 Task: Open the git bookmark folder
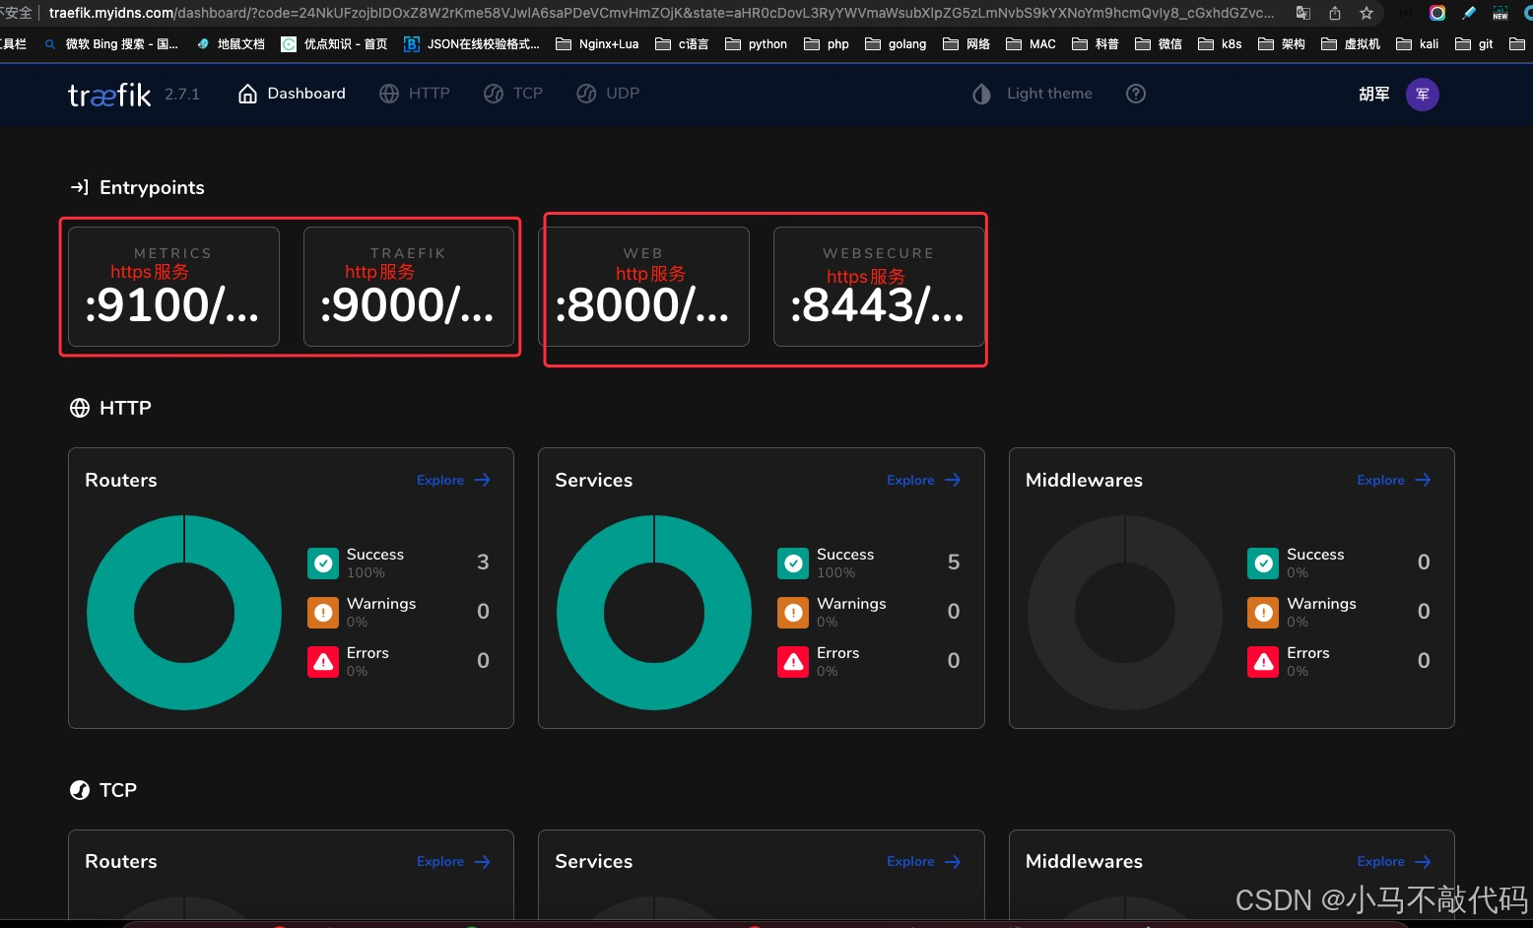pos(1475,44)
